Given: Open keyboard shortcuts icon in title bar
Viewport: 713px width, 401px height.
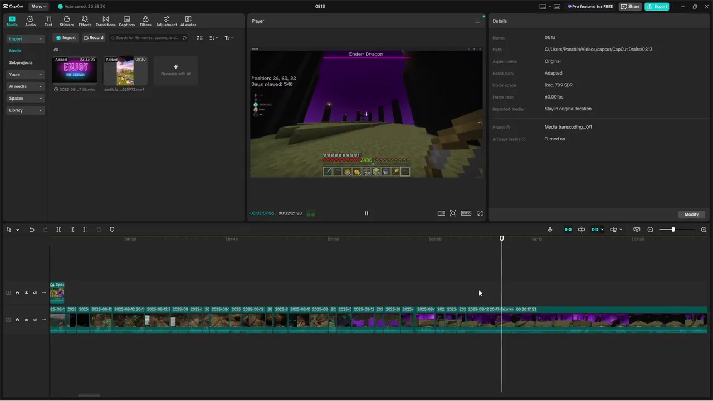Looking at the screenshot, I should (557, 7).
